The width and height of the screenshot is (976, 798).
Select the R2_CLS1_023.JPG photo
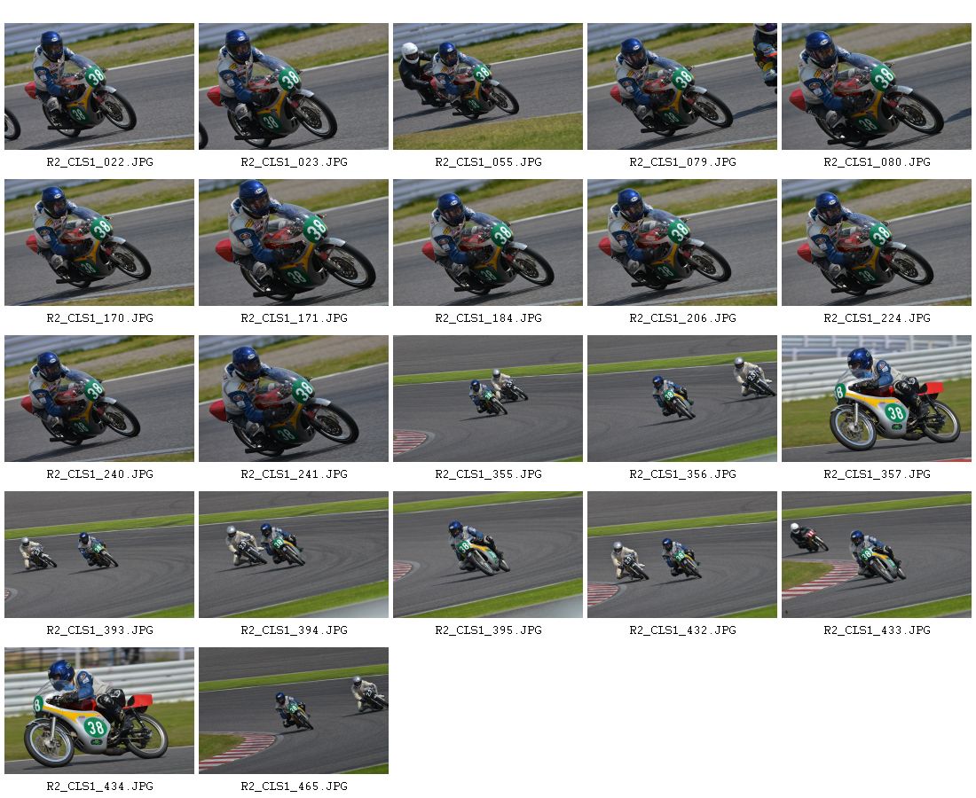(x=293, y=87)
